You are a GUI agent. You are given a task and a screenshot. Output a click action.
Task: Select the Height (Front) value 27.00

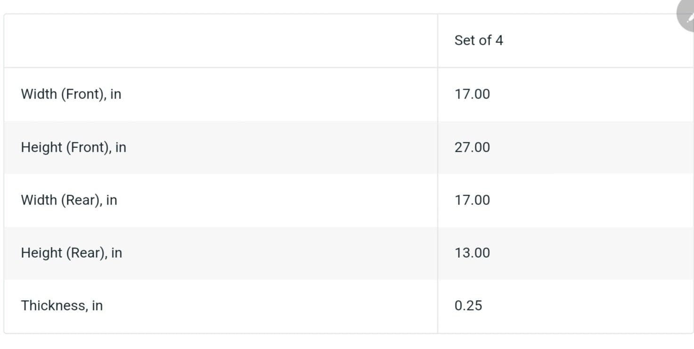(x=472, y=147)
